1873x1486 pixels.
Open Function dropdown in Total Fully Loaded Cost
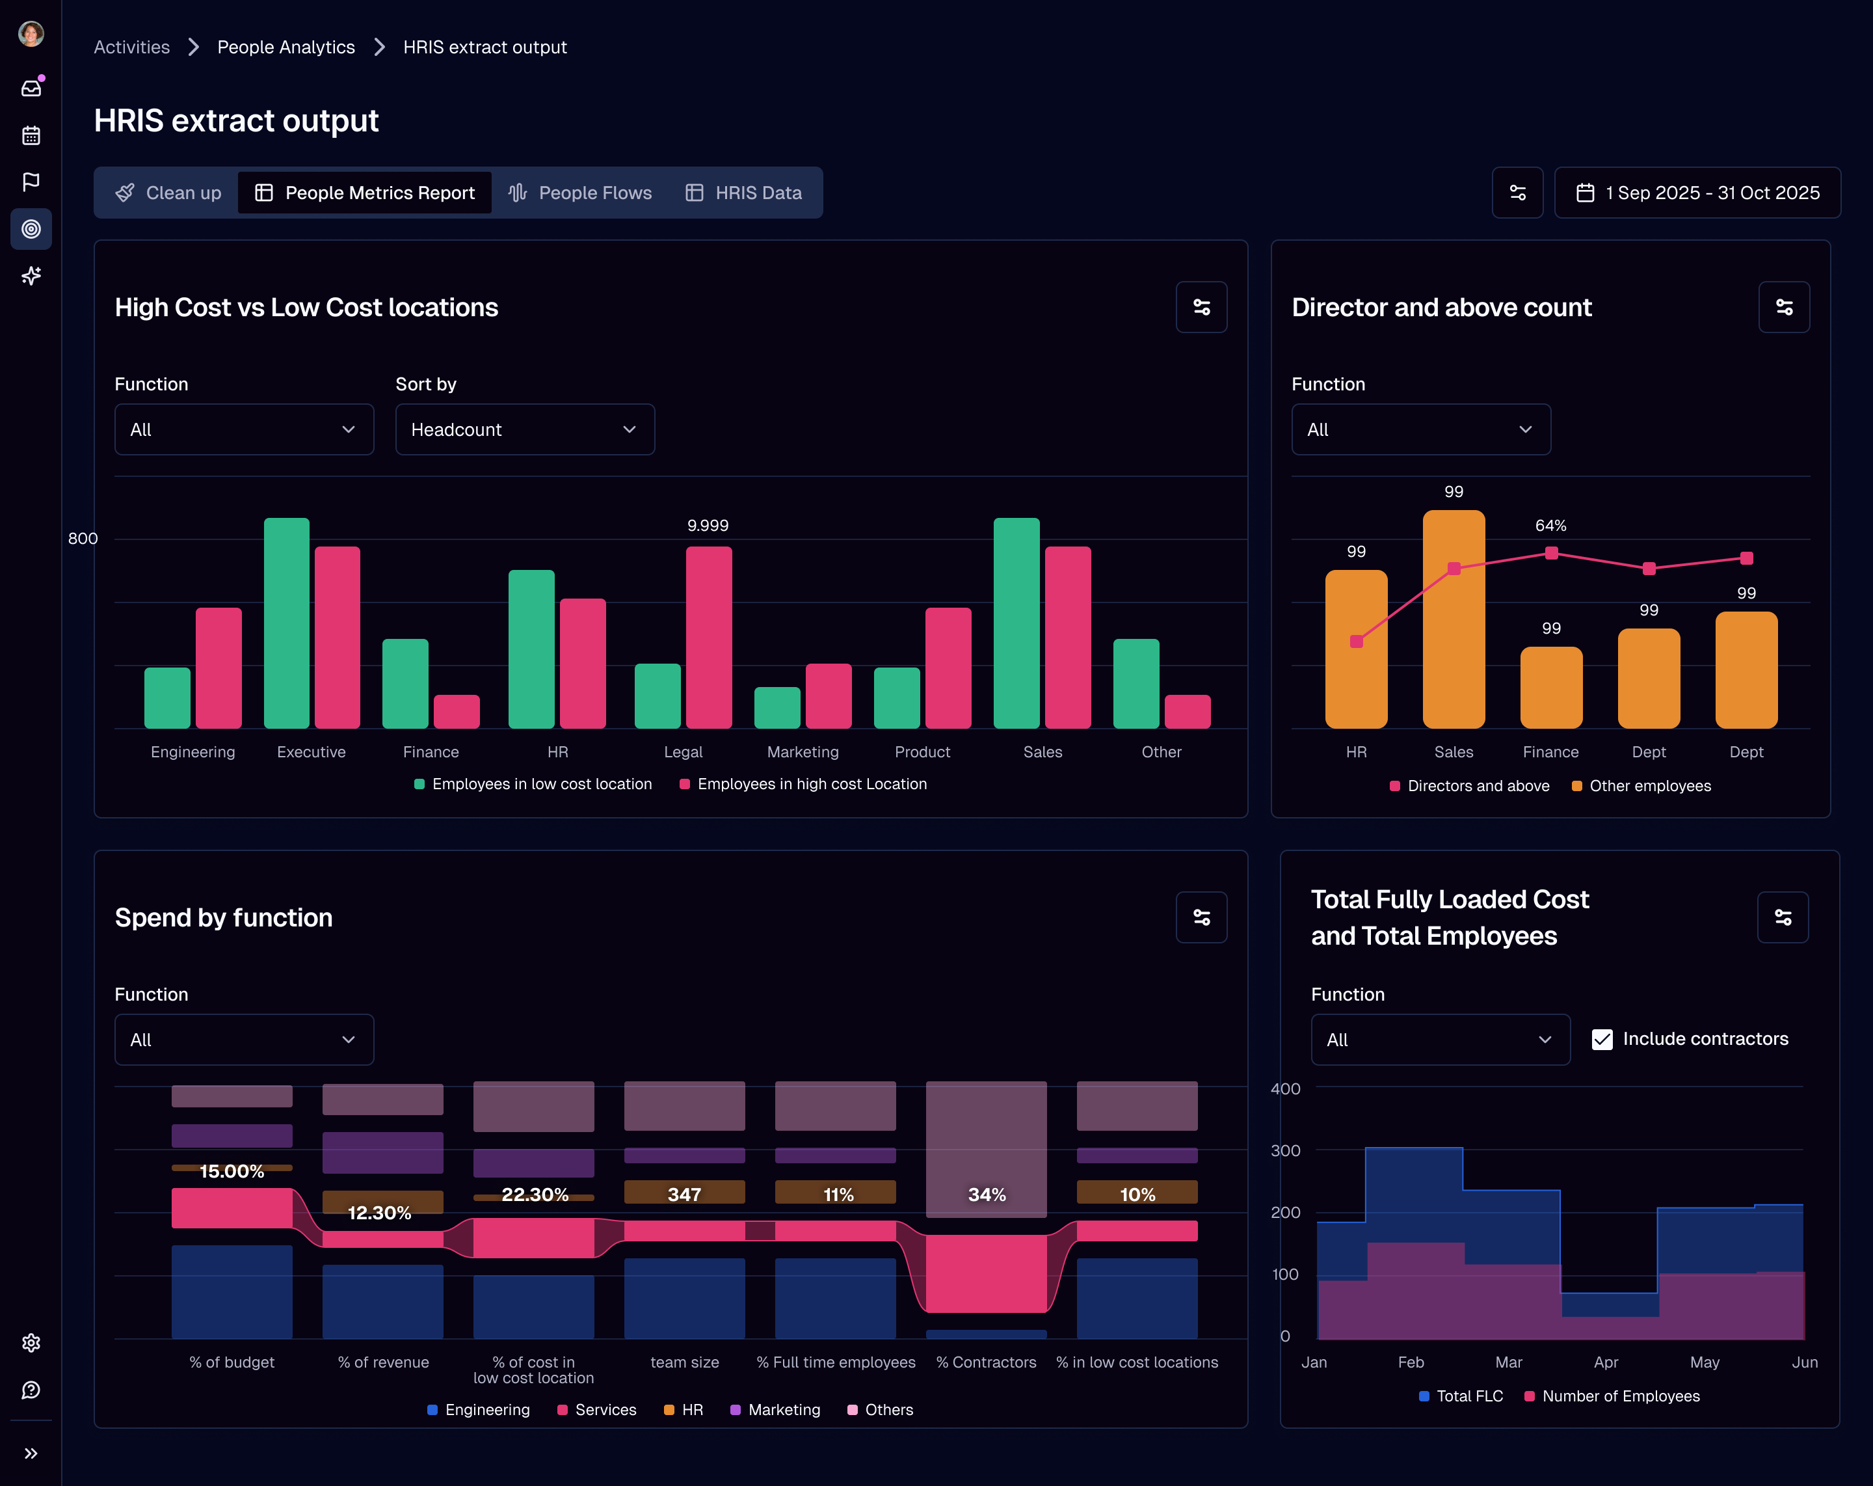click(1441, 1040)
